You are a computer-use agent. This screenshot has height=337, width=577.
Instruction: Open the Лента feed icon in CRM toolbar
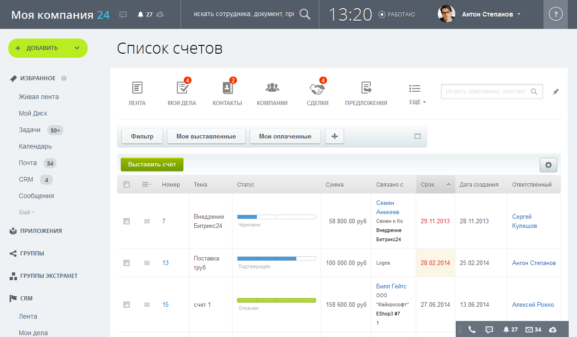[x=137, y=88]
